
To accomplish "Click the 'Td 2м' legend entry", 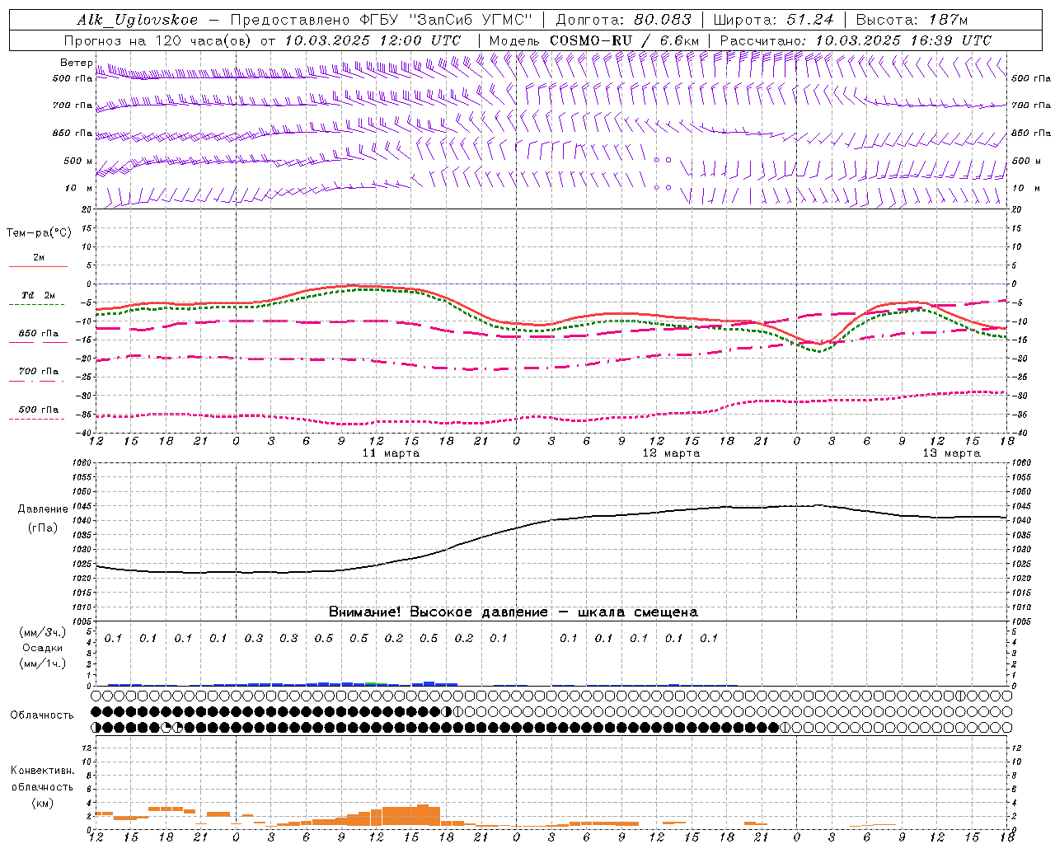I will click(x=38, y=295).
